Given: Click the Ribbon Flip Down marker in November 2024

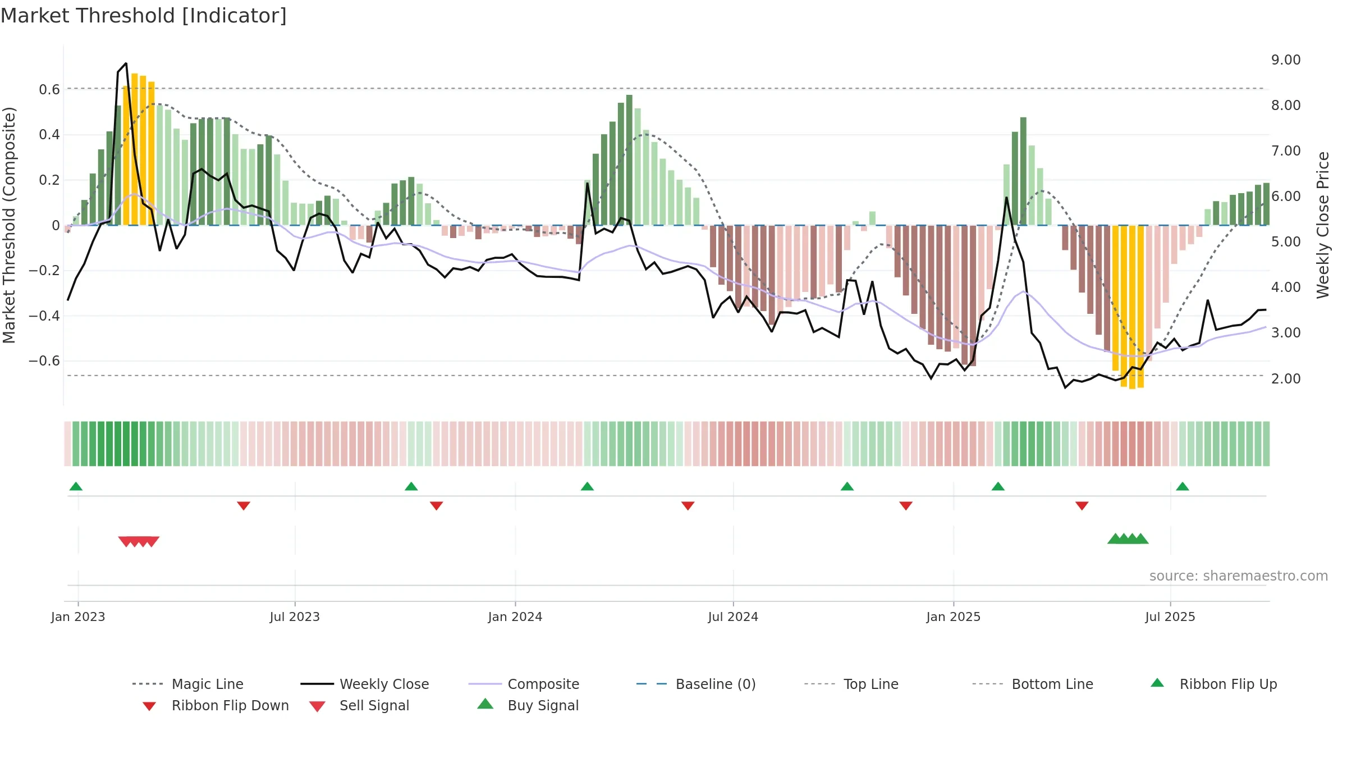Looking at the screenshot, I should pos(906,506).
